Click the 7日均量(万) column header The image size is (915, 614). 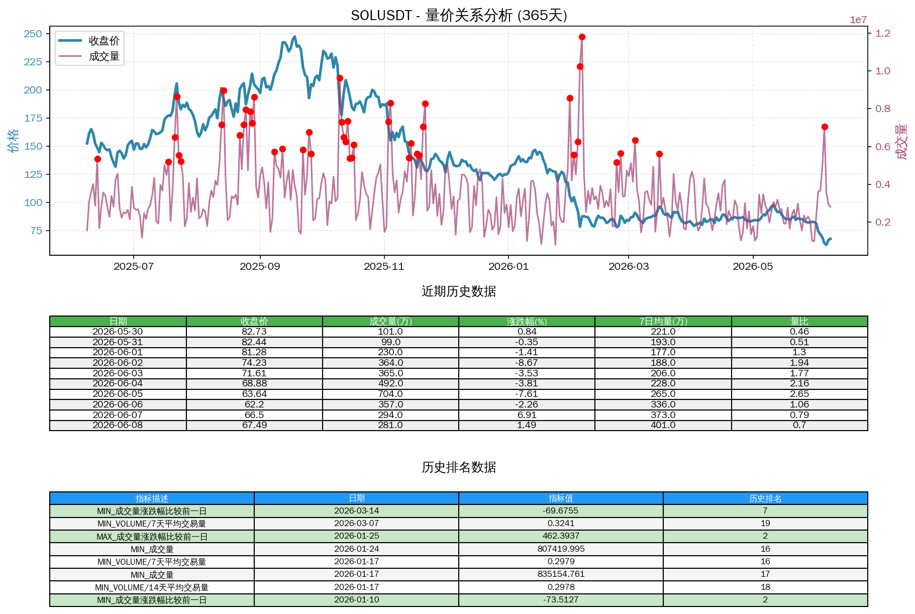(x=663, y=322)
